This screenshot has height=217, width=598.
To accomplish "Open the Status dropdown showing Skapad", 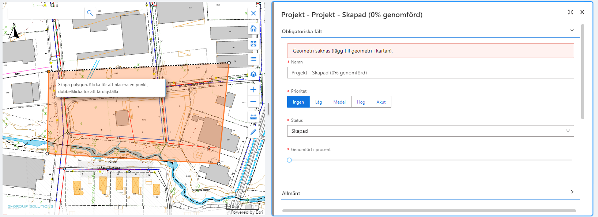I will [x=430, y=131].
